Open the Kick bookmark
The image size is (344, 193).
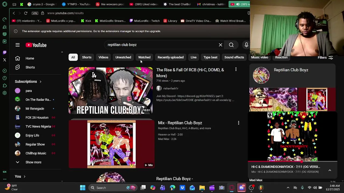(86, 21)
